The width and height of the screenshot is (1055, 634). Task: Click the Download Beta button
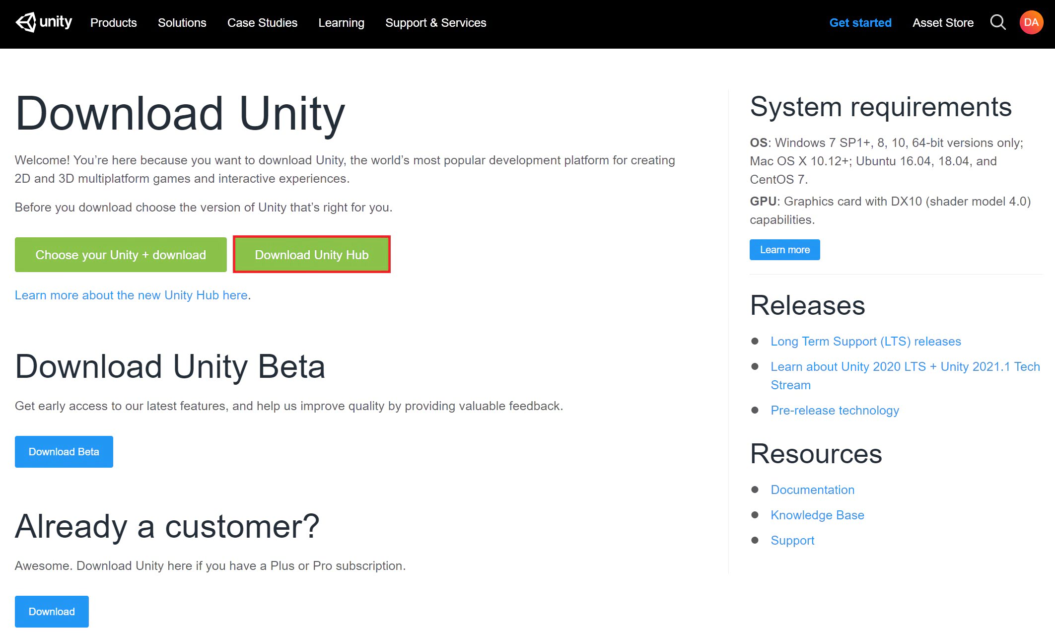64,452
